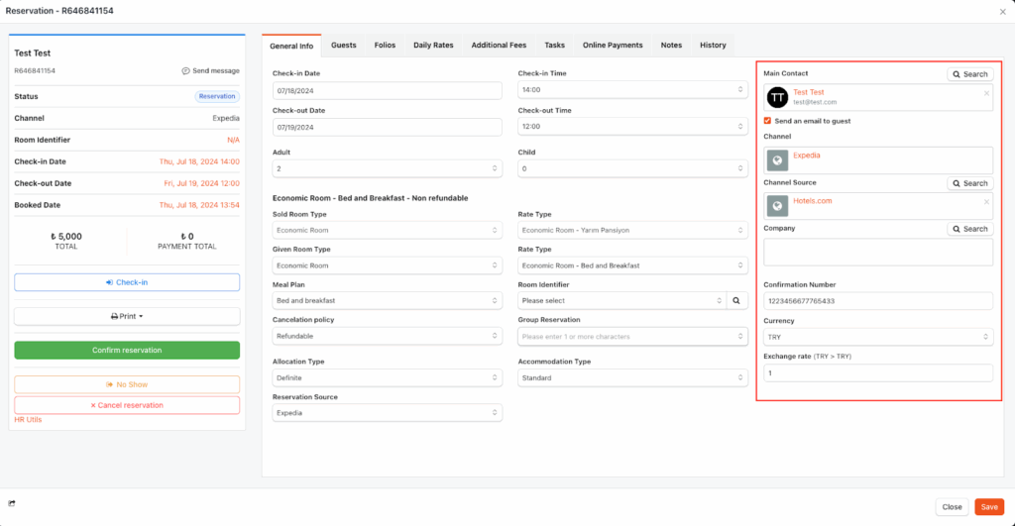Click the Confirmation Number input field
The height and width of the screenshot is (526, 1015).
click(877, 301)
